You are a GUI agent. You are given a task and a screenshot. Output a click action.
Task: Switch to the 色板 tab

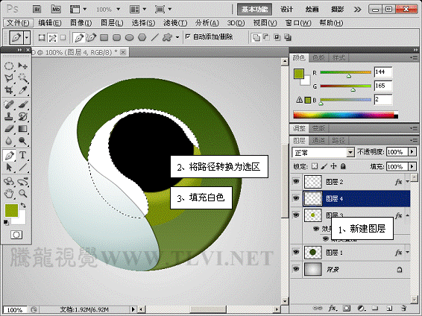coord(318,58)
